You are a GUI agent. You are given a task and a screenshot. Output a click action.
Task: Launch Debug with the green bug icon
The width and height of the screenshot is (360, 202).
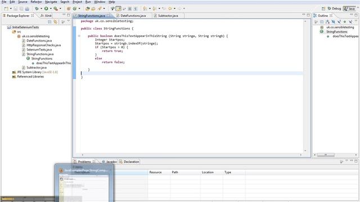pos(37,9)
